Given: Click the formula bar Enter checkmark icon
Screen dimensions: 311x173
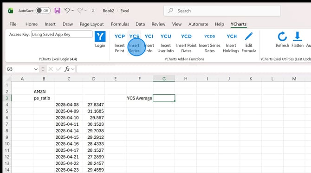Looking at the screenshot, I should [58, 69].
